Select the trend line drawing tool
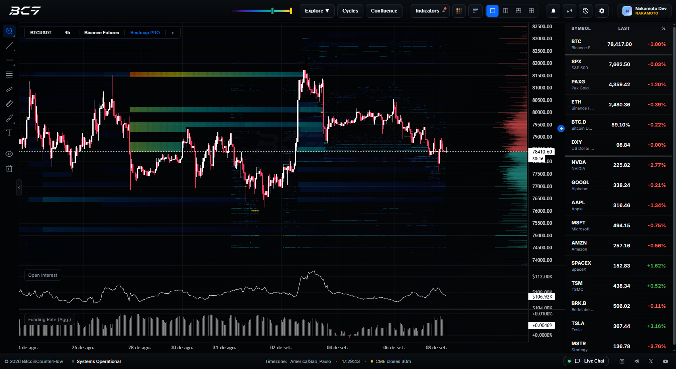The width and height of the screenshot is (676, 369). 9,46
